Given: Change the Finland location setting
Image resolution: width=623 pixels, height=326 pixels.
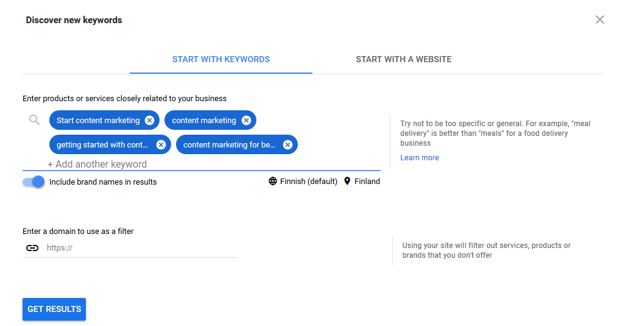Looking at the screenshot, I should [x=362, y=182].
